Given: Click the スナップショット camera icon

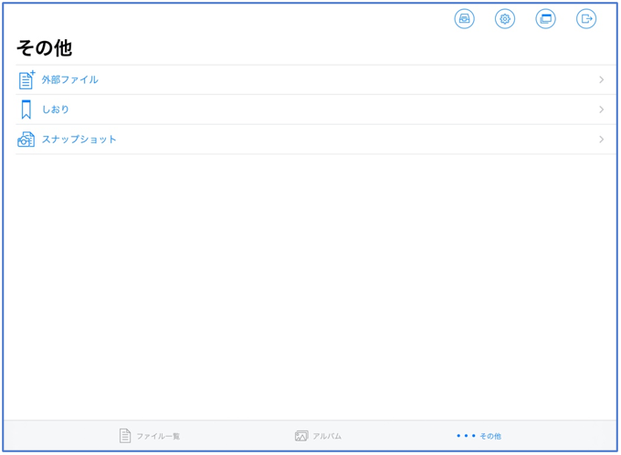Looking at the screenshot, I should click(26, 140).
